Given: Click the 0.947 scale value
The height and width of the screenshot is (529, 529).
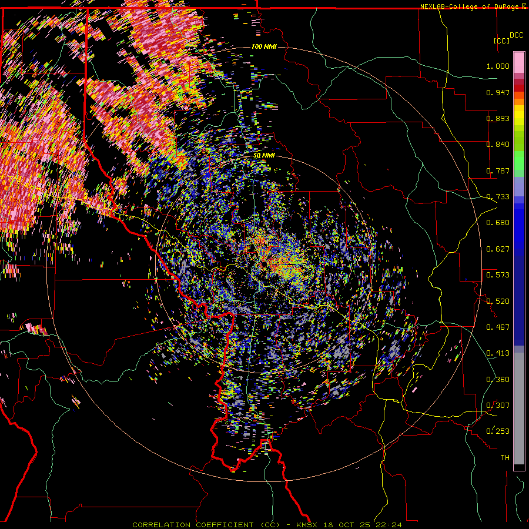Looking at the screenshot, I should pos(498,92).
